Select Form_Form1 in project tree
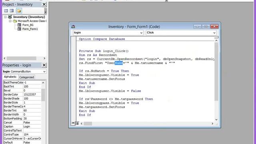The width and height of the screenshot is (256, 144). coord(30,29)
